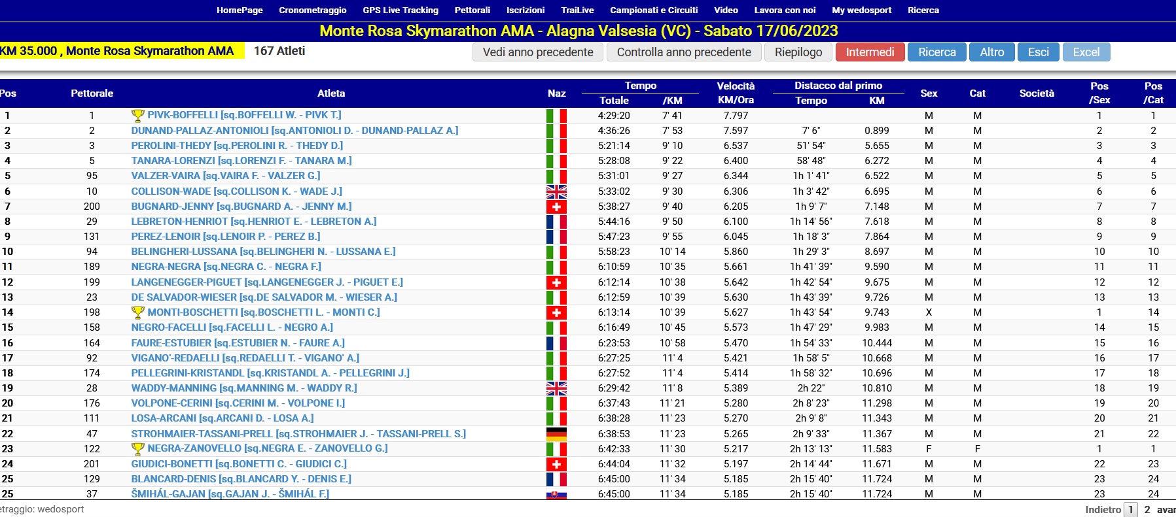Click the Swiss flag in LANGENEGGER-PIGUET row

(x=556, y=282)
